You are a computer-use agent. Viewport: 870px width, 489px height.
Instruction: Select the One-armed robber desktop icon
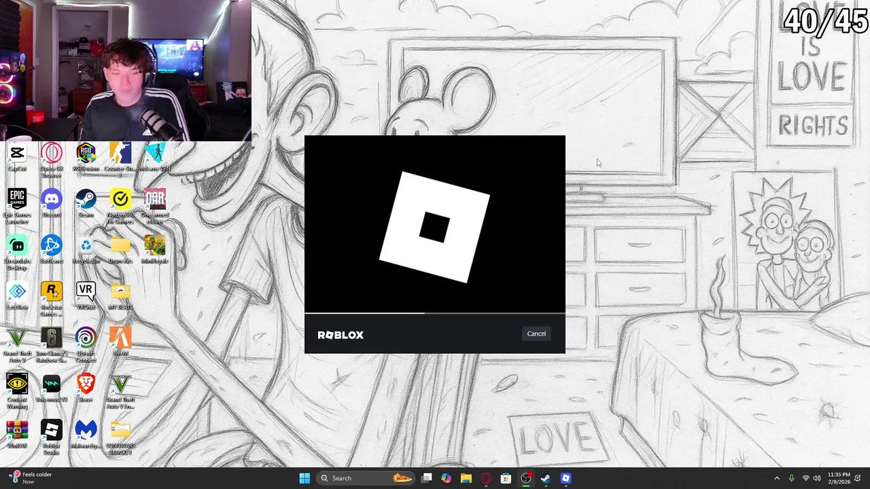[x=155, y=207]
